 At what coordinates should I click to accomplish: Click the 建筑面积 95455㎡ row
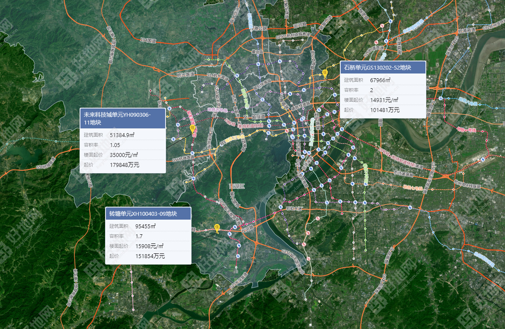pos(148,226)
